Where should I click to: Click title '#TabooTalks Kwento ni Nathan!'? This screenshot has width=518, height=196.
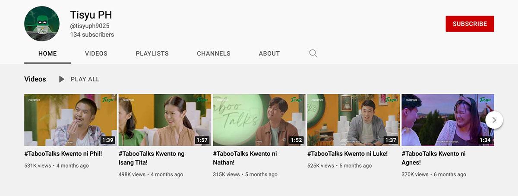tap(245, 158)
